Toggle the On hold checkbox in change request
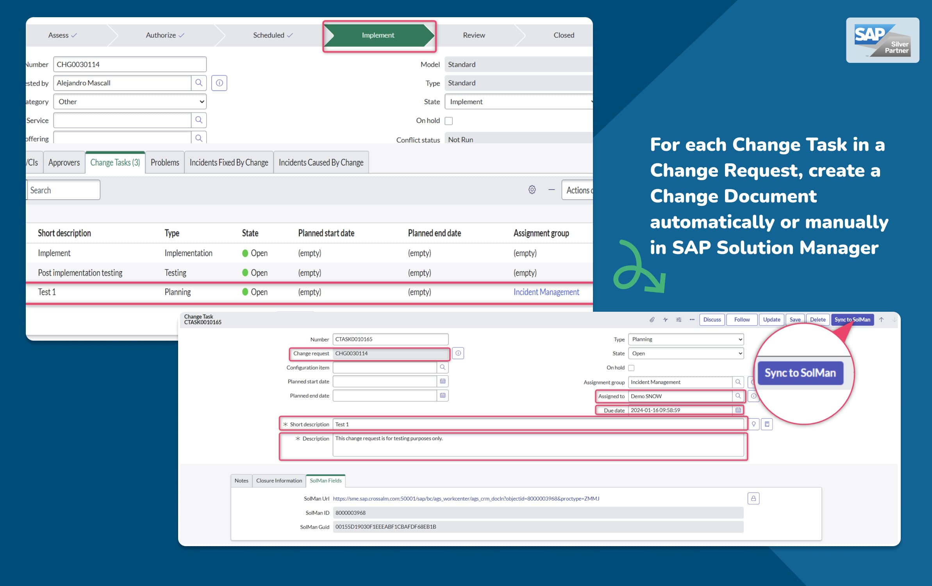 tap(449, 121)
